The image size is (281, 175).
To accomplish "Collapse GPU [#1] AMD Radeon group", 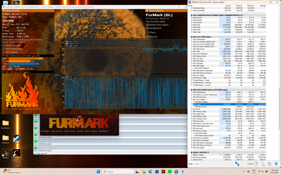I will point(189,37).
